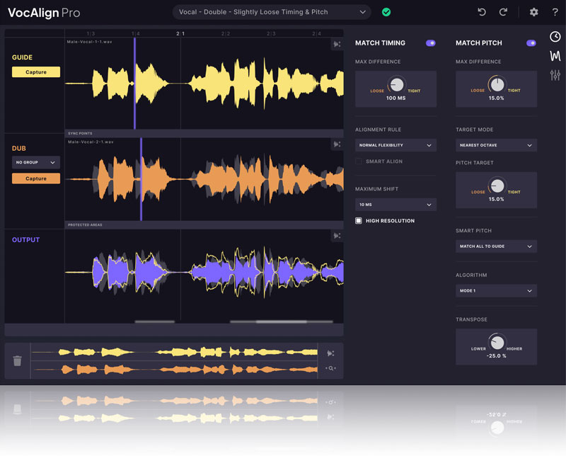Toggle the Match Timing switch
Screen dimensions: 566x456
(x=430, y=43)
